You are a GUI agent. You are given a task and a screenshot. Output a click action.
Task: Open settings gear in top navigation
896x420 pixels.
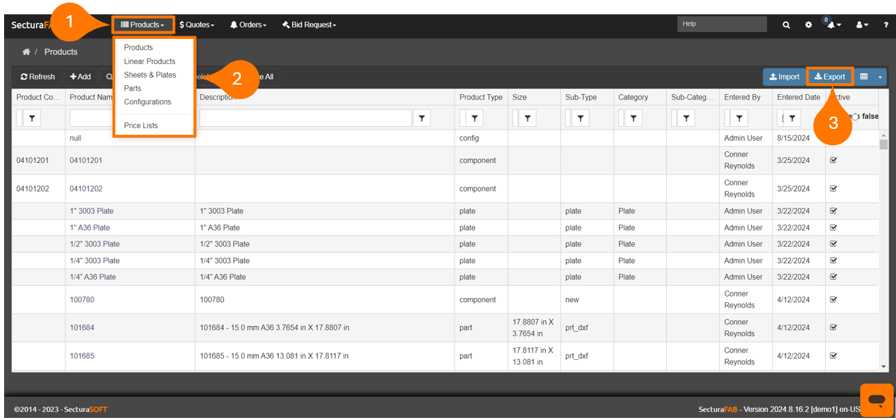[x=809, y=25]
